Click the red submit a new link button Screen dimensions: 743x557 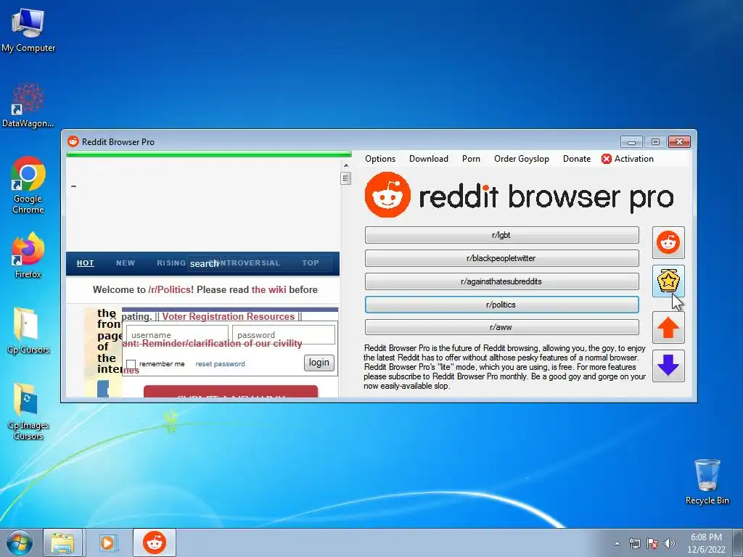tap(231, 392)
